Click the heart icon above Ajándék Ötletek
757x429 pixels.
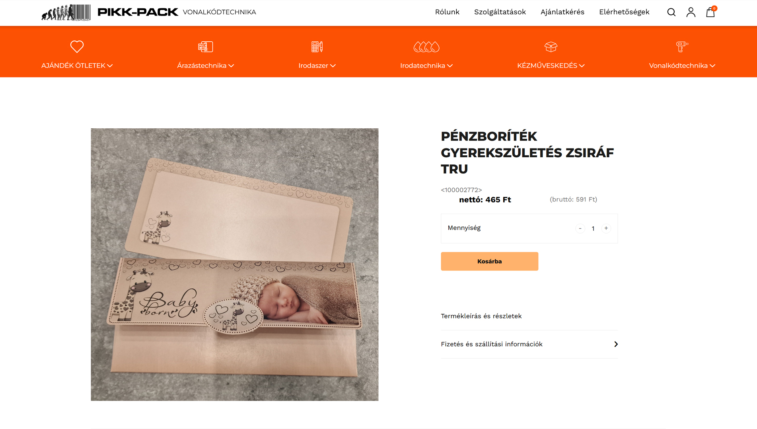click(77, 46)
